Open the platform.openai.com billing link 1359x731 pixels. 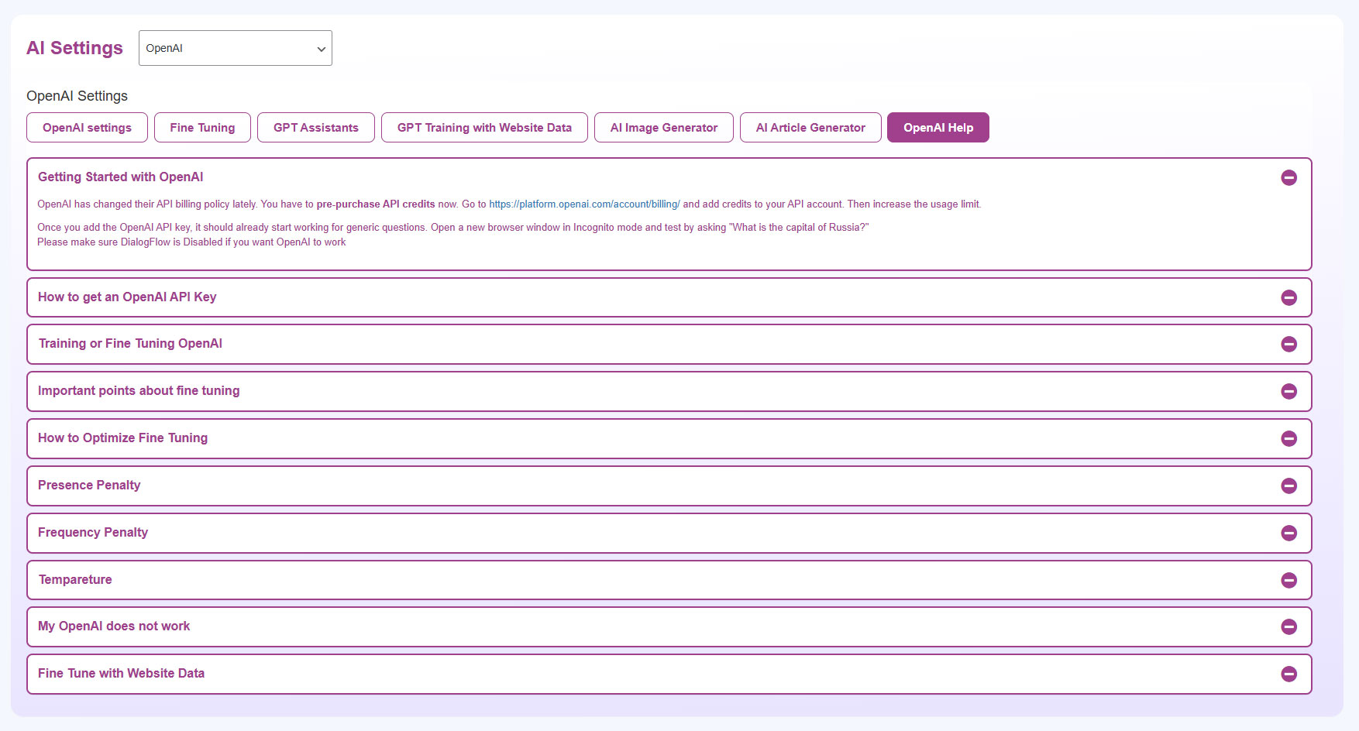click(584, 204)
